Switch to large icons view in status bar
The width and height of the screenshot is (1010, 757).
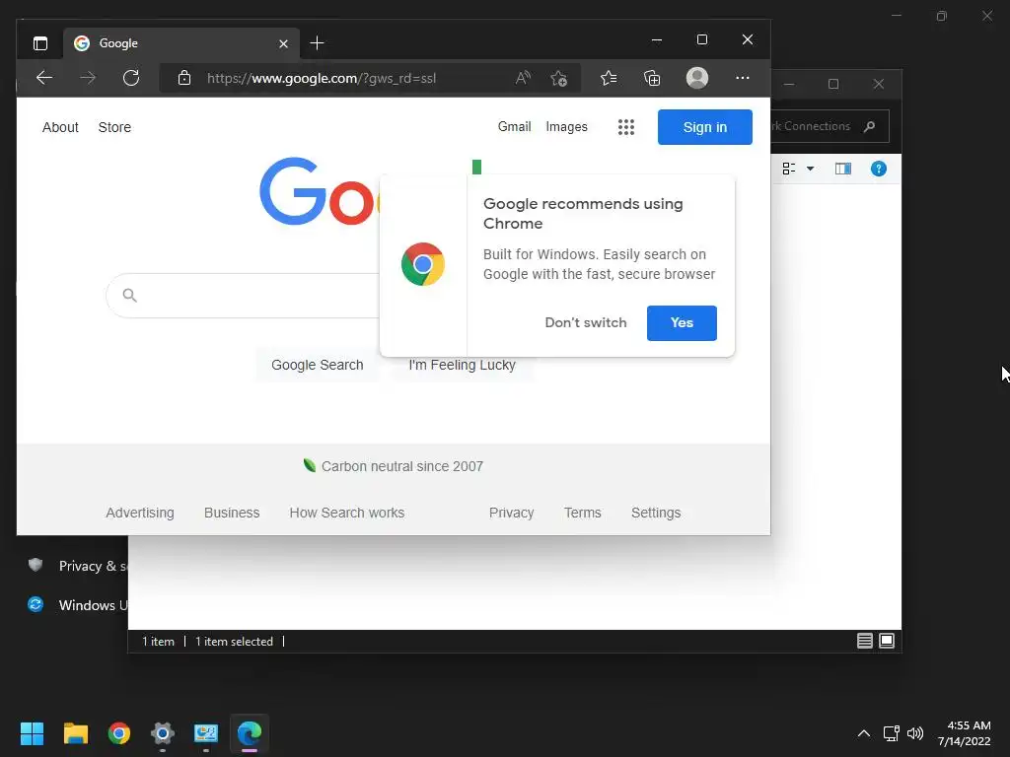coord(887,641)
